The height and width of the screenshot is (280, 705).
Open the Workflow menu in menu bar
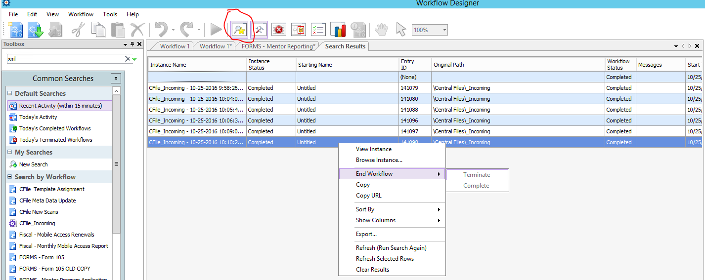81,14
